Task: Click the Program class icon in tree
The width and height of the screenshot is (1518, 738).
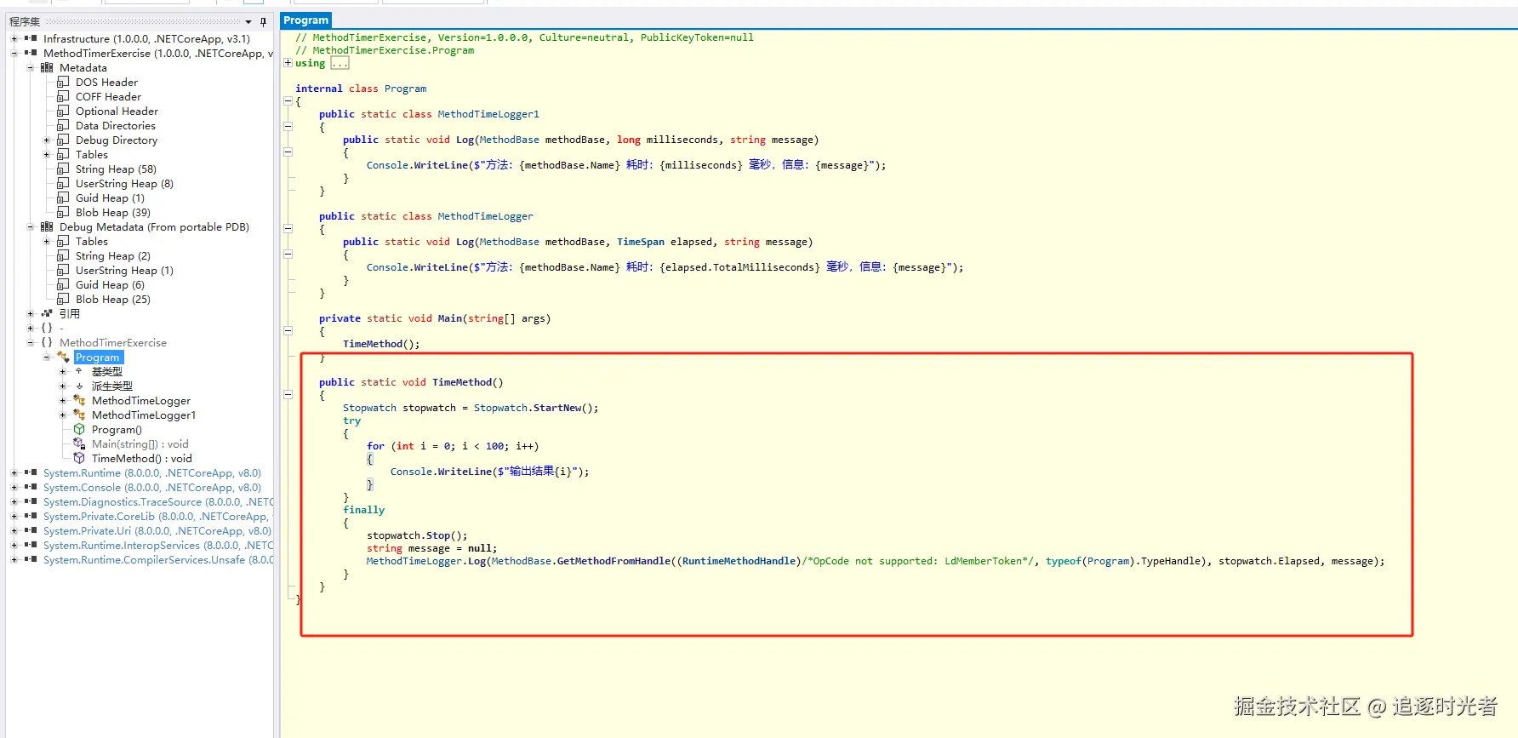Action: tap(63, 357)
